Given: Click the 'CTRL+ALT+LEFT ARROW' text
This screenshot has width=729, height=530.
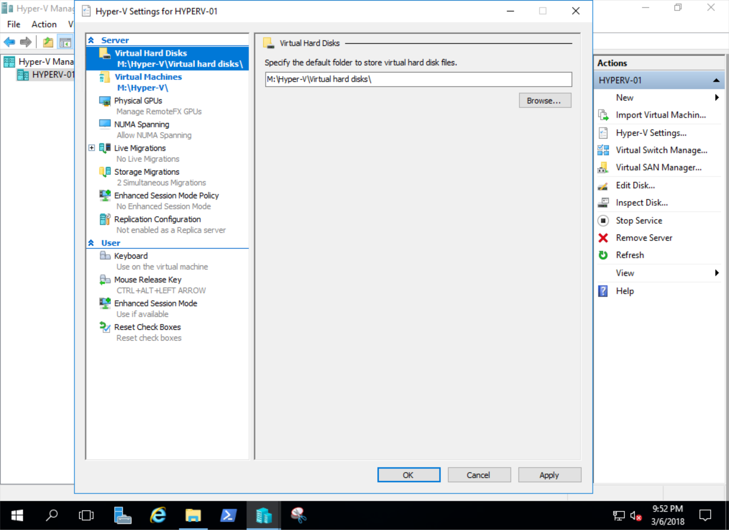Looking at the screenshot, I should [161, 290].
